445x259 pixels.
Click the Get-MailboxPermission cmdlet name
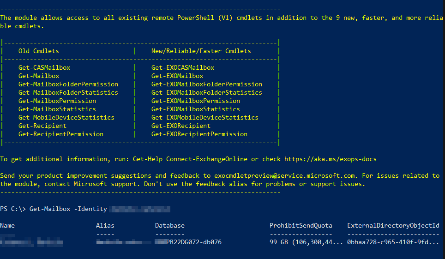[x=57, y=101]
